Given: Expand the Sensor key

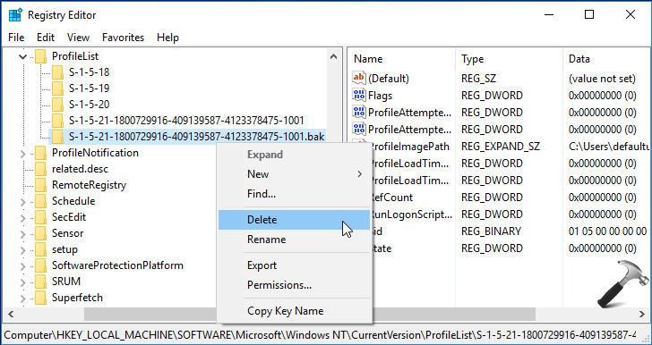Looking at the screenshot, I should (x=23, y=234).
